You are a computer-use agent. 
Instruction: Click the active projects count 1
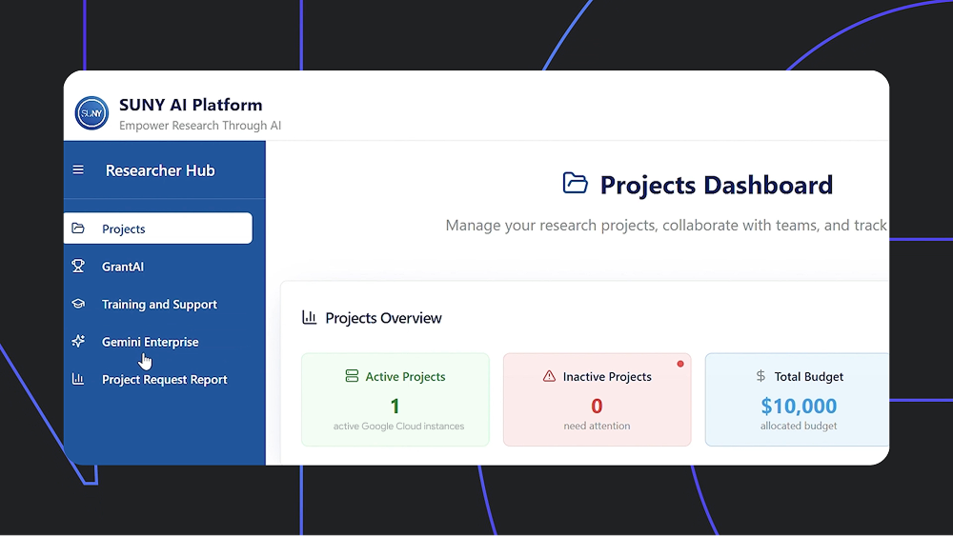click(395, 406)
